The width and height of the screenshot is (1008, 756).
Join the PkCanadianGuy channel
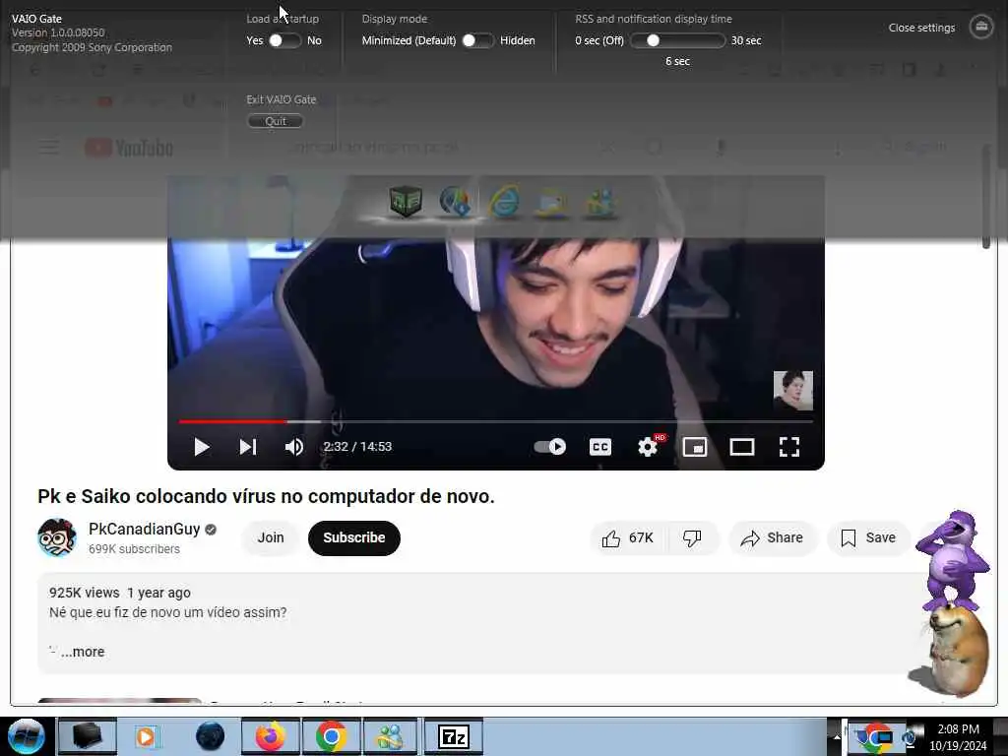click(271, 538)
